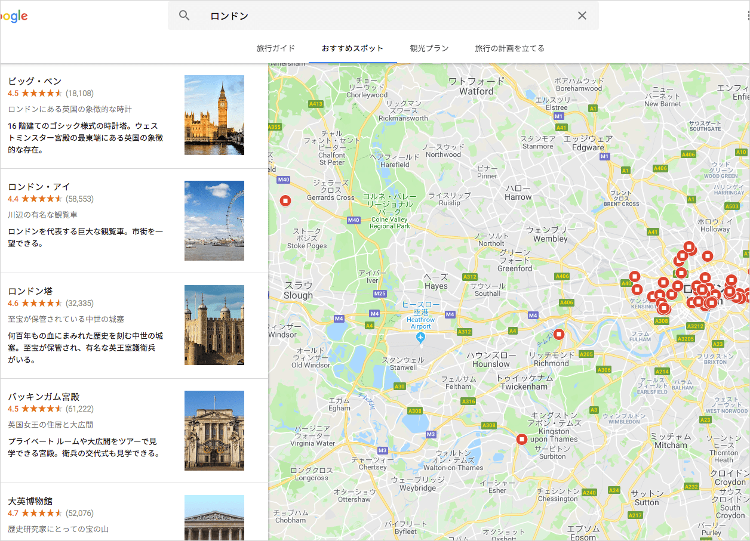Select the red map pin at Richmond
Screen dimensions: 750x541
559,334
